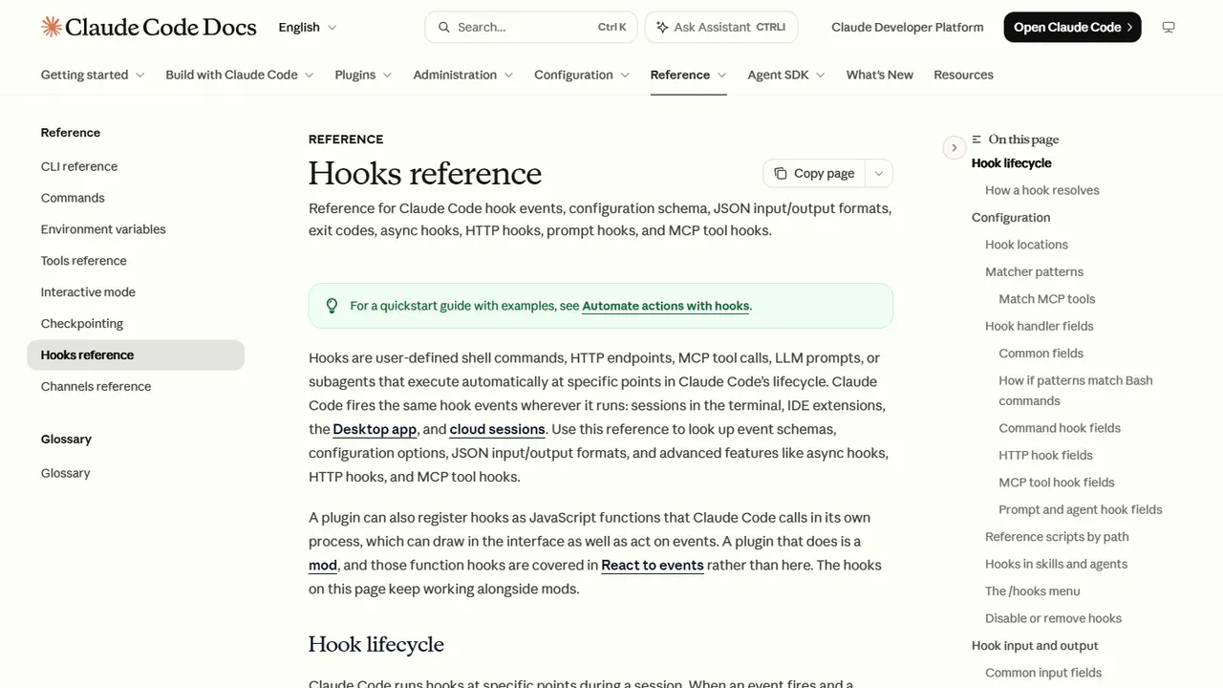Expand the Configuration menu
This screenshot has width=1223, height=688.
point(582,75)
